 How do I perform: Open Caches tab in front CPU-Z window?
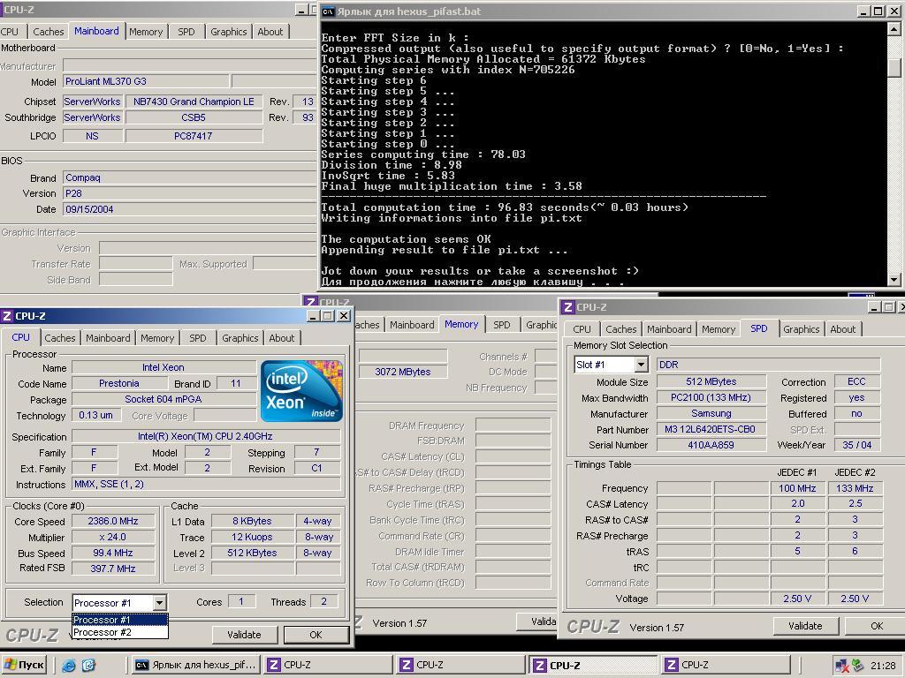pyautogui.click(x=59, y=338)
